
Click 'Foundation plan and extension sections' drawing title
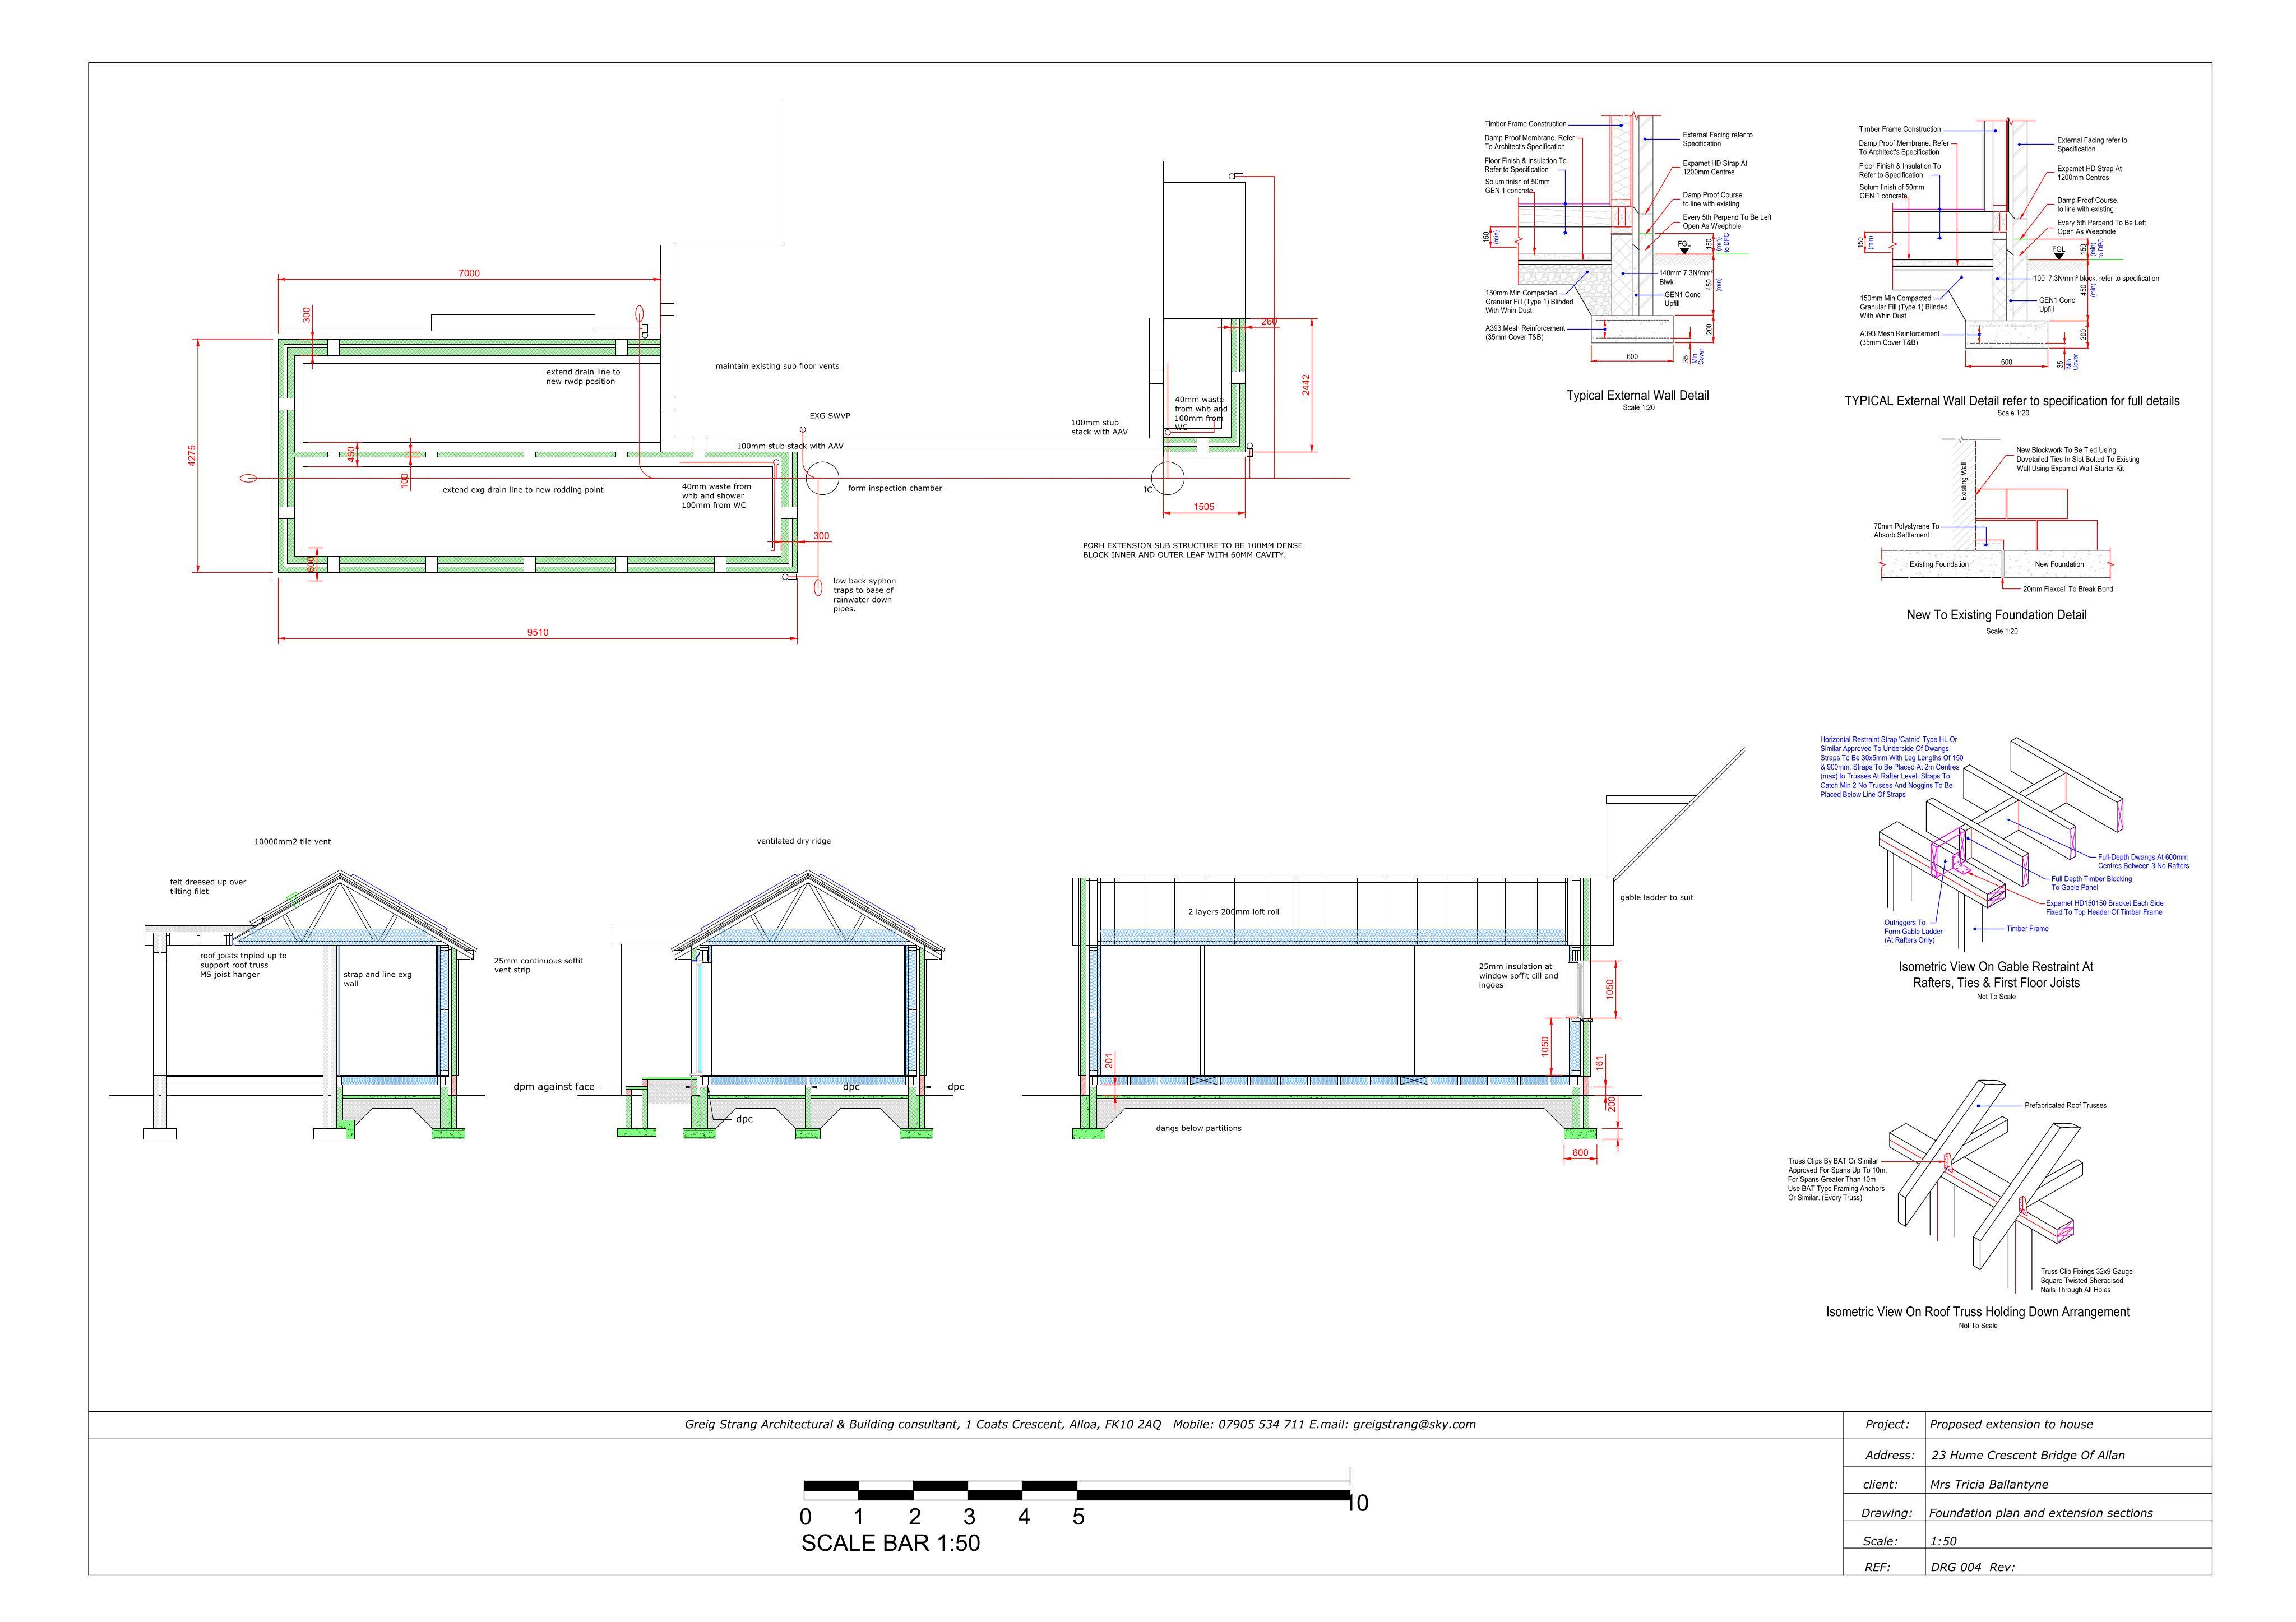2041,1513
